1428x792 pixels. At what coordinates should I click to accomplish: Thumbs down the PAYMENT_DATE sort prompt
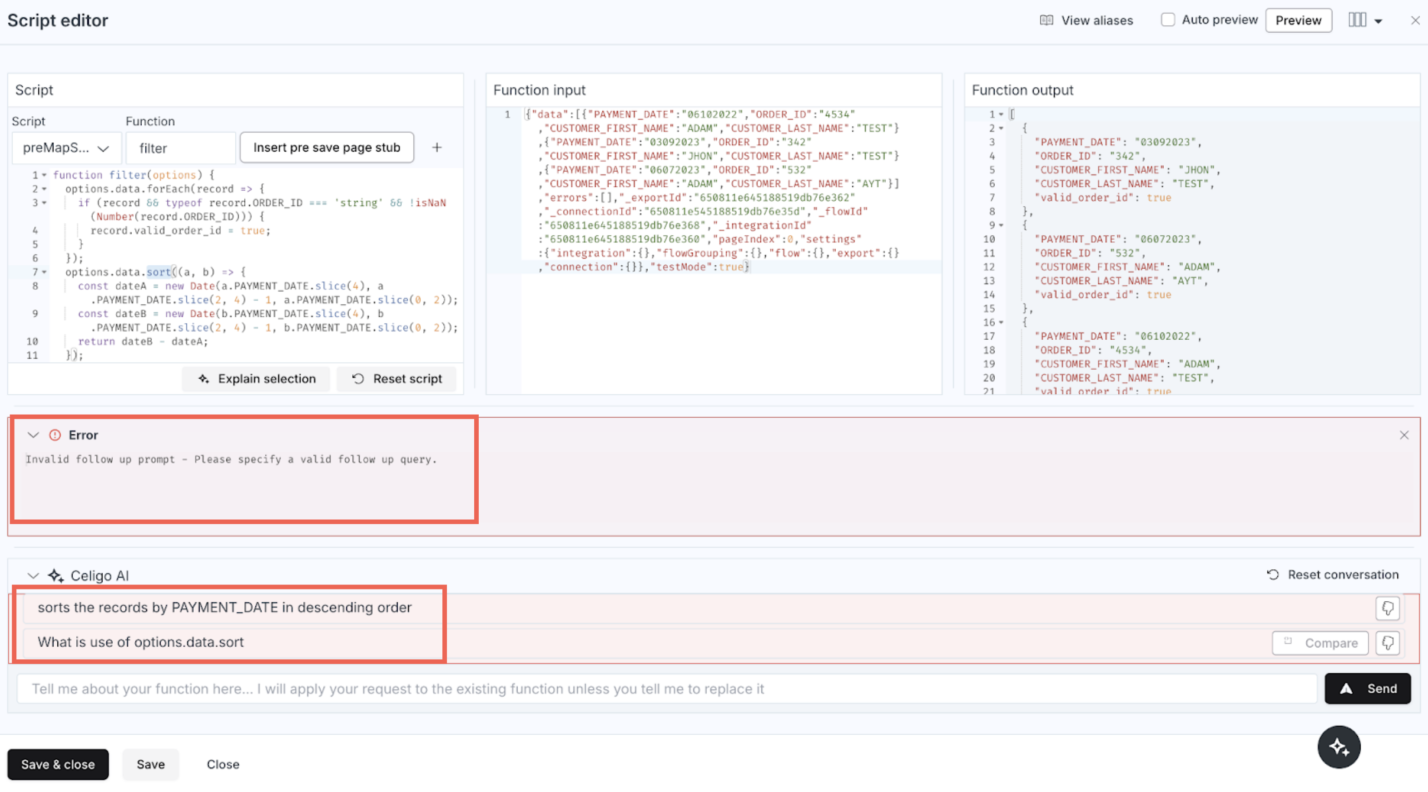(x=1388, y=608)
